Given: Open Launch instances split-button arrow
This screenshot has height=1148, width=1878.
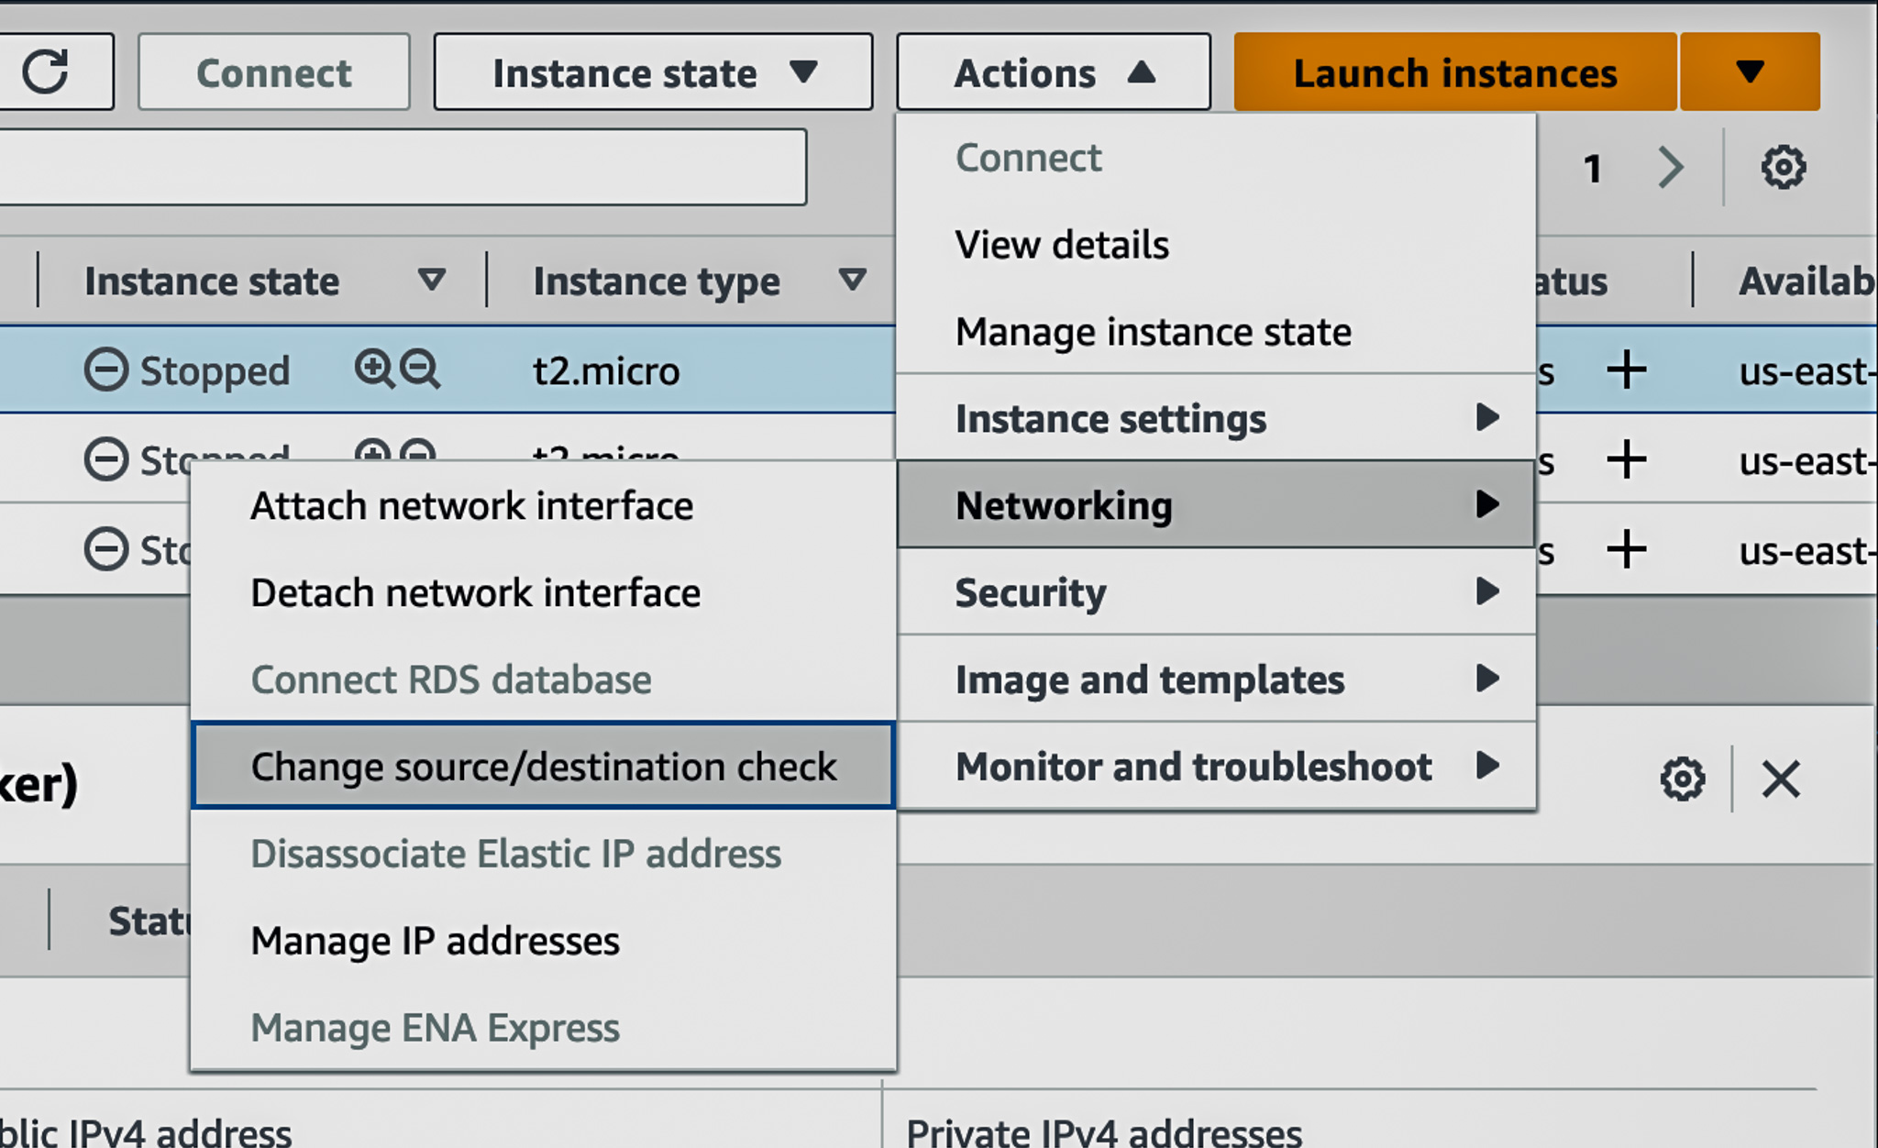Looking at the screenshot, I should coord(1750,72).
